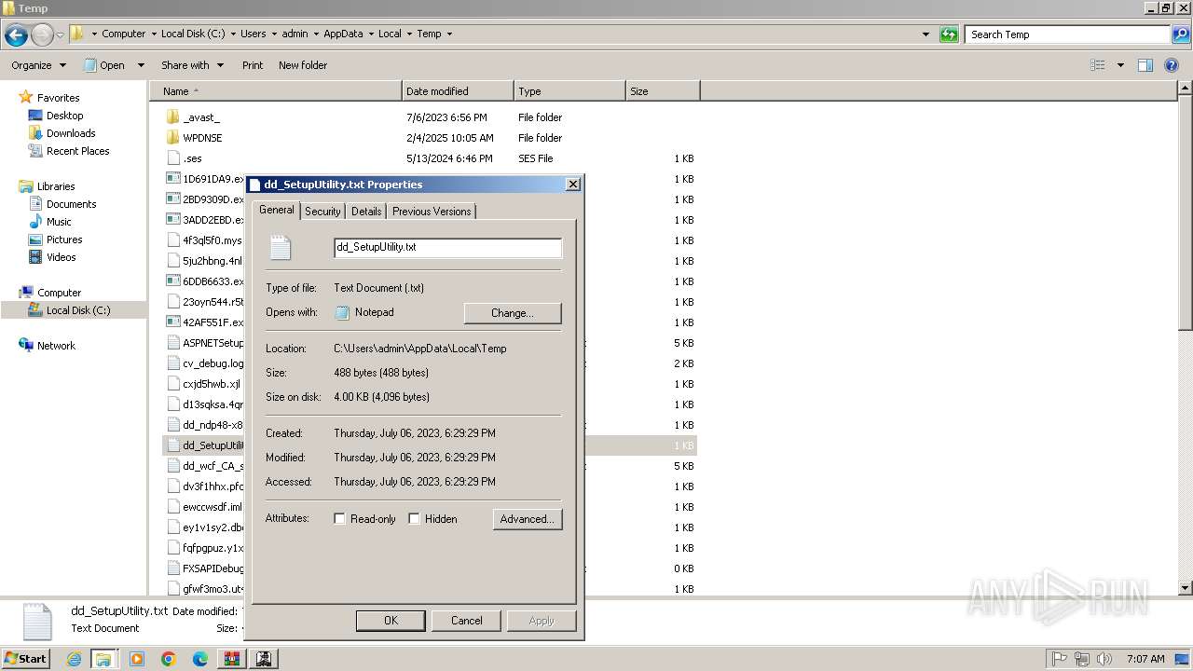This screenshot has height=671, width=1193.
Task: Open Internet Explorer from taskbar
Action: (x=74, y=659)
